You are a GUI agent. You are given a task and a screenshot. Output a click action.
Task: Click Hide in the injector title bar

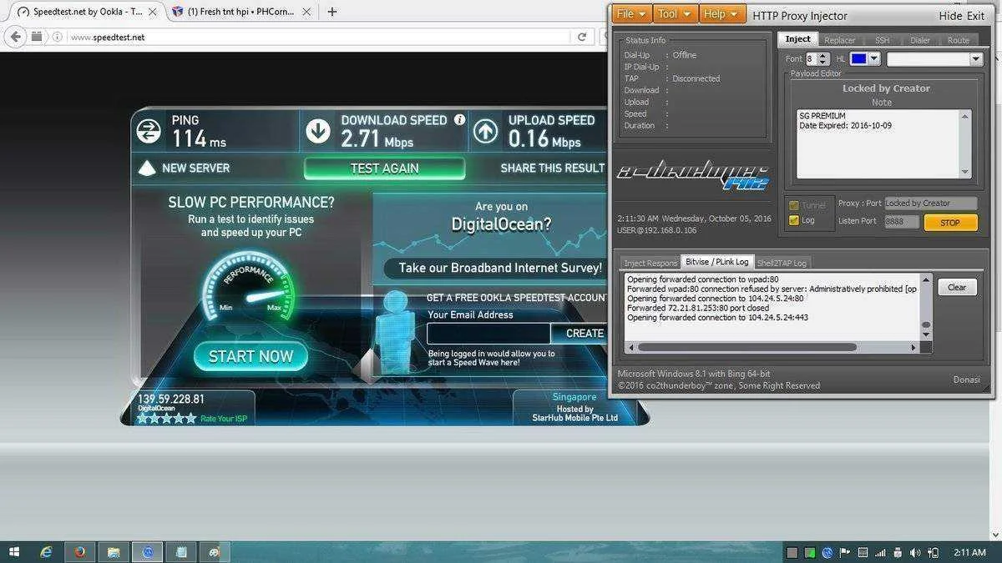click(x=950, y=16)
